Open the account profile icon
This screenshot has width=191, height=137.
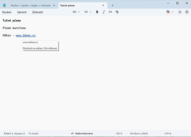click(180, 12)
